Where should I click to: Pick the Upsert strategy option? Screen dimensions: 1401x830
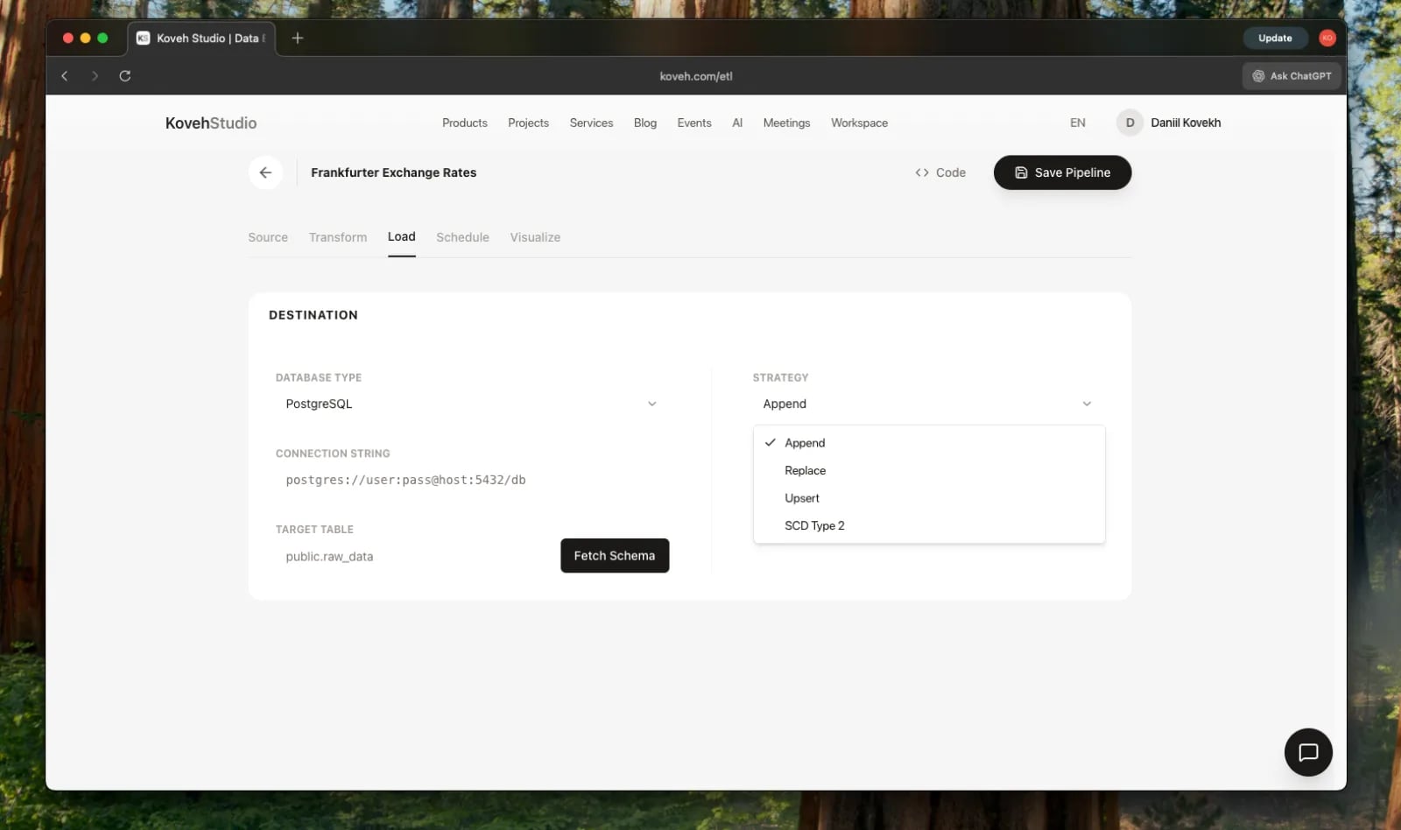801,498
